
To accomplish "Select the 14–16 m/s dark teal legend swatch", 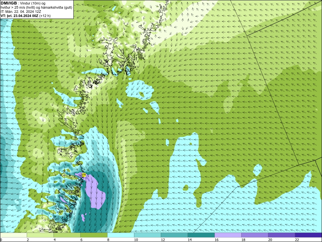I will coord(201,235).
